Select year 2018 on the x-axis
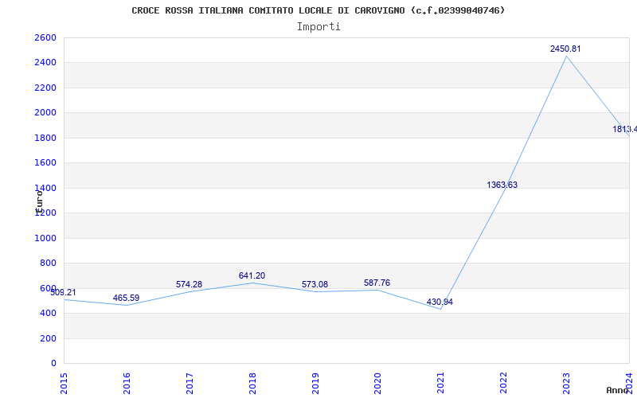This screenshot has width=637, height=398. coord(252,381)
